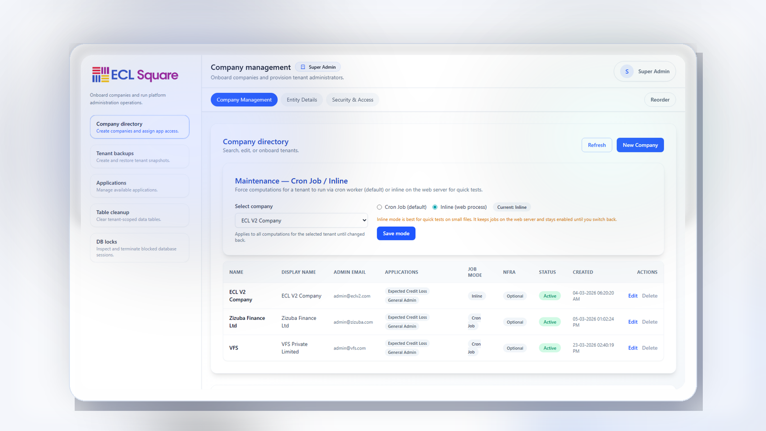Image resolution: width=766 pixels, height=431 pixels.
Task: Open Applications in the sidebar
Action: 139,186
